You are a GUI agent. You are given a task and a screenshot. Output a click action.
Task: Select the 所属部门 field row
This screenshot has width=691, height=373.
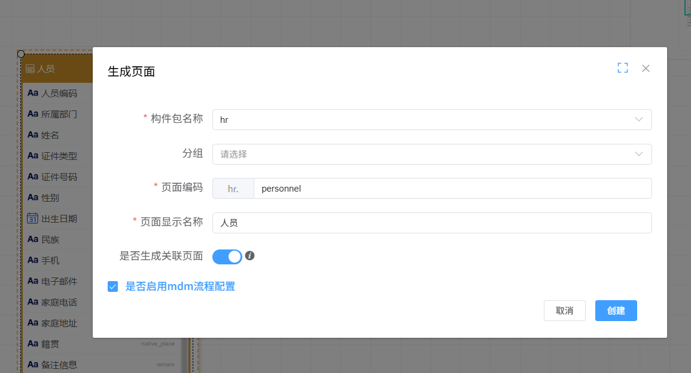point(57,114)
